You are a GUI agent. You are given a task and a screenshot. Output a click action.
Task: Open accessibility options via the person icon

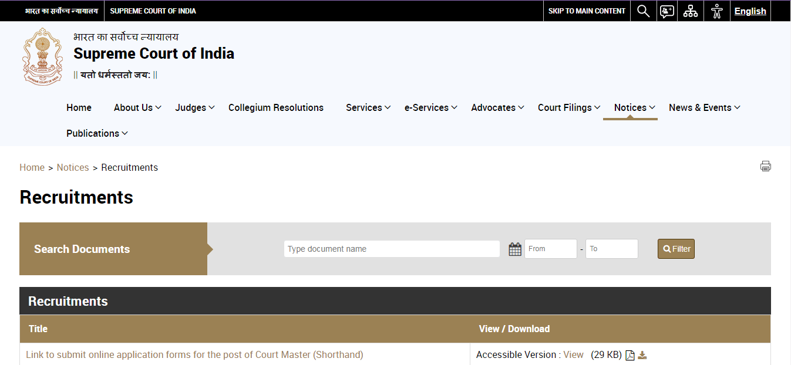(716, 11)
